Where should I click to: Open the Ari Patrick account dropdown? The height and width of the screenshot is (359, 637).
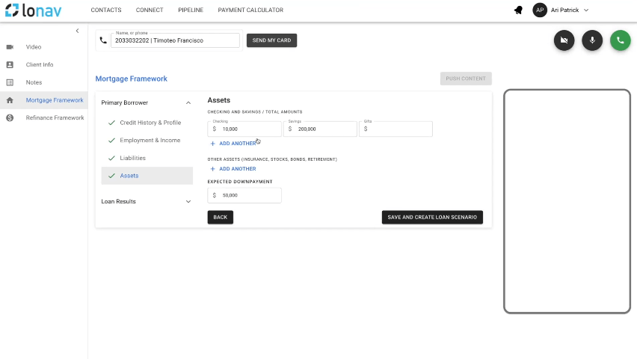click(586, 10)
